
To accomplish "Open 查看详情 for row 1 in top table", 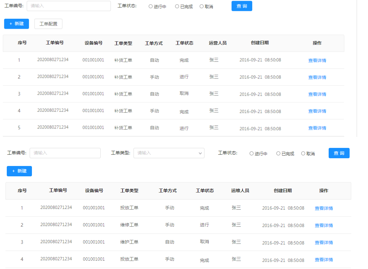I will (317, 60).
